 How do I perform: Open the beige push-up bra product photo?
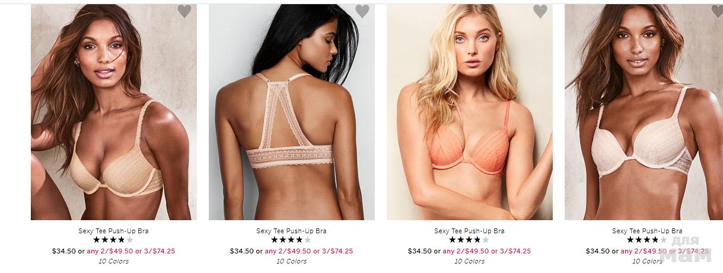point(114,112)
